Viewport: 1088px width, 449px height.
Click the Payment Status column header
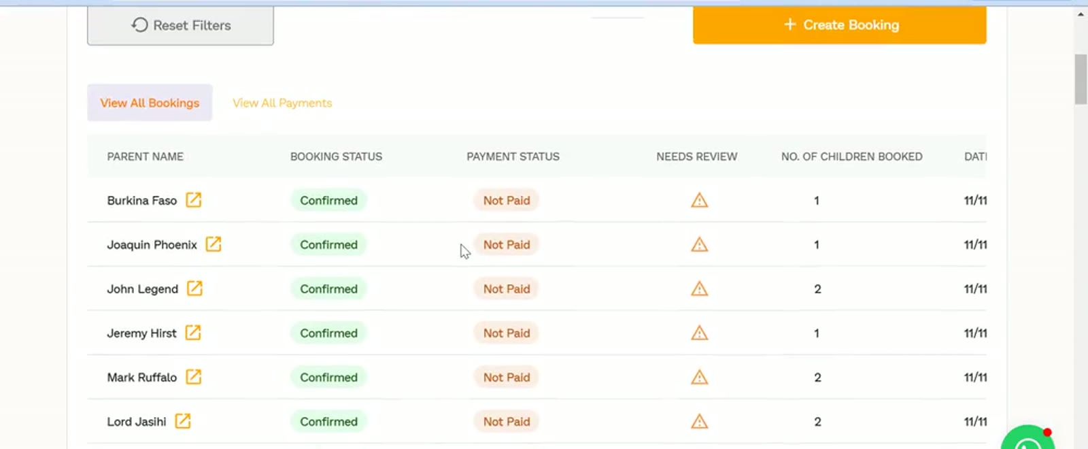(513, 156)
